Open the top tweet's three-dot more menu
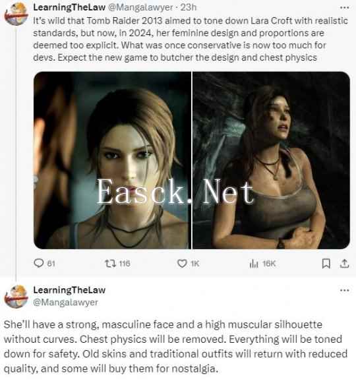Screen dimensions: 356x385 (344, 8)
